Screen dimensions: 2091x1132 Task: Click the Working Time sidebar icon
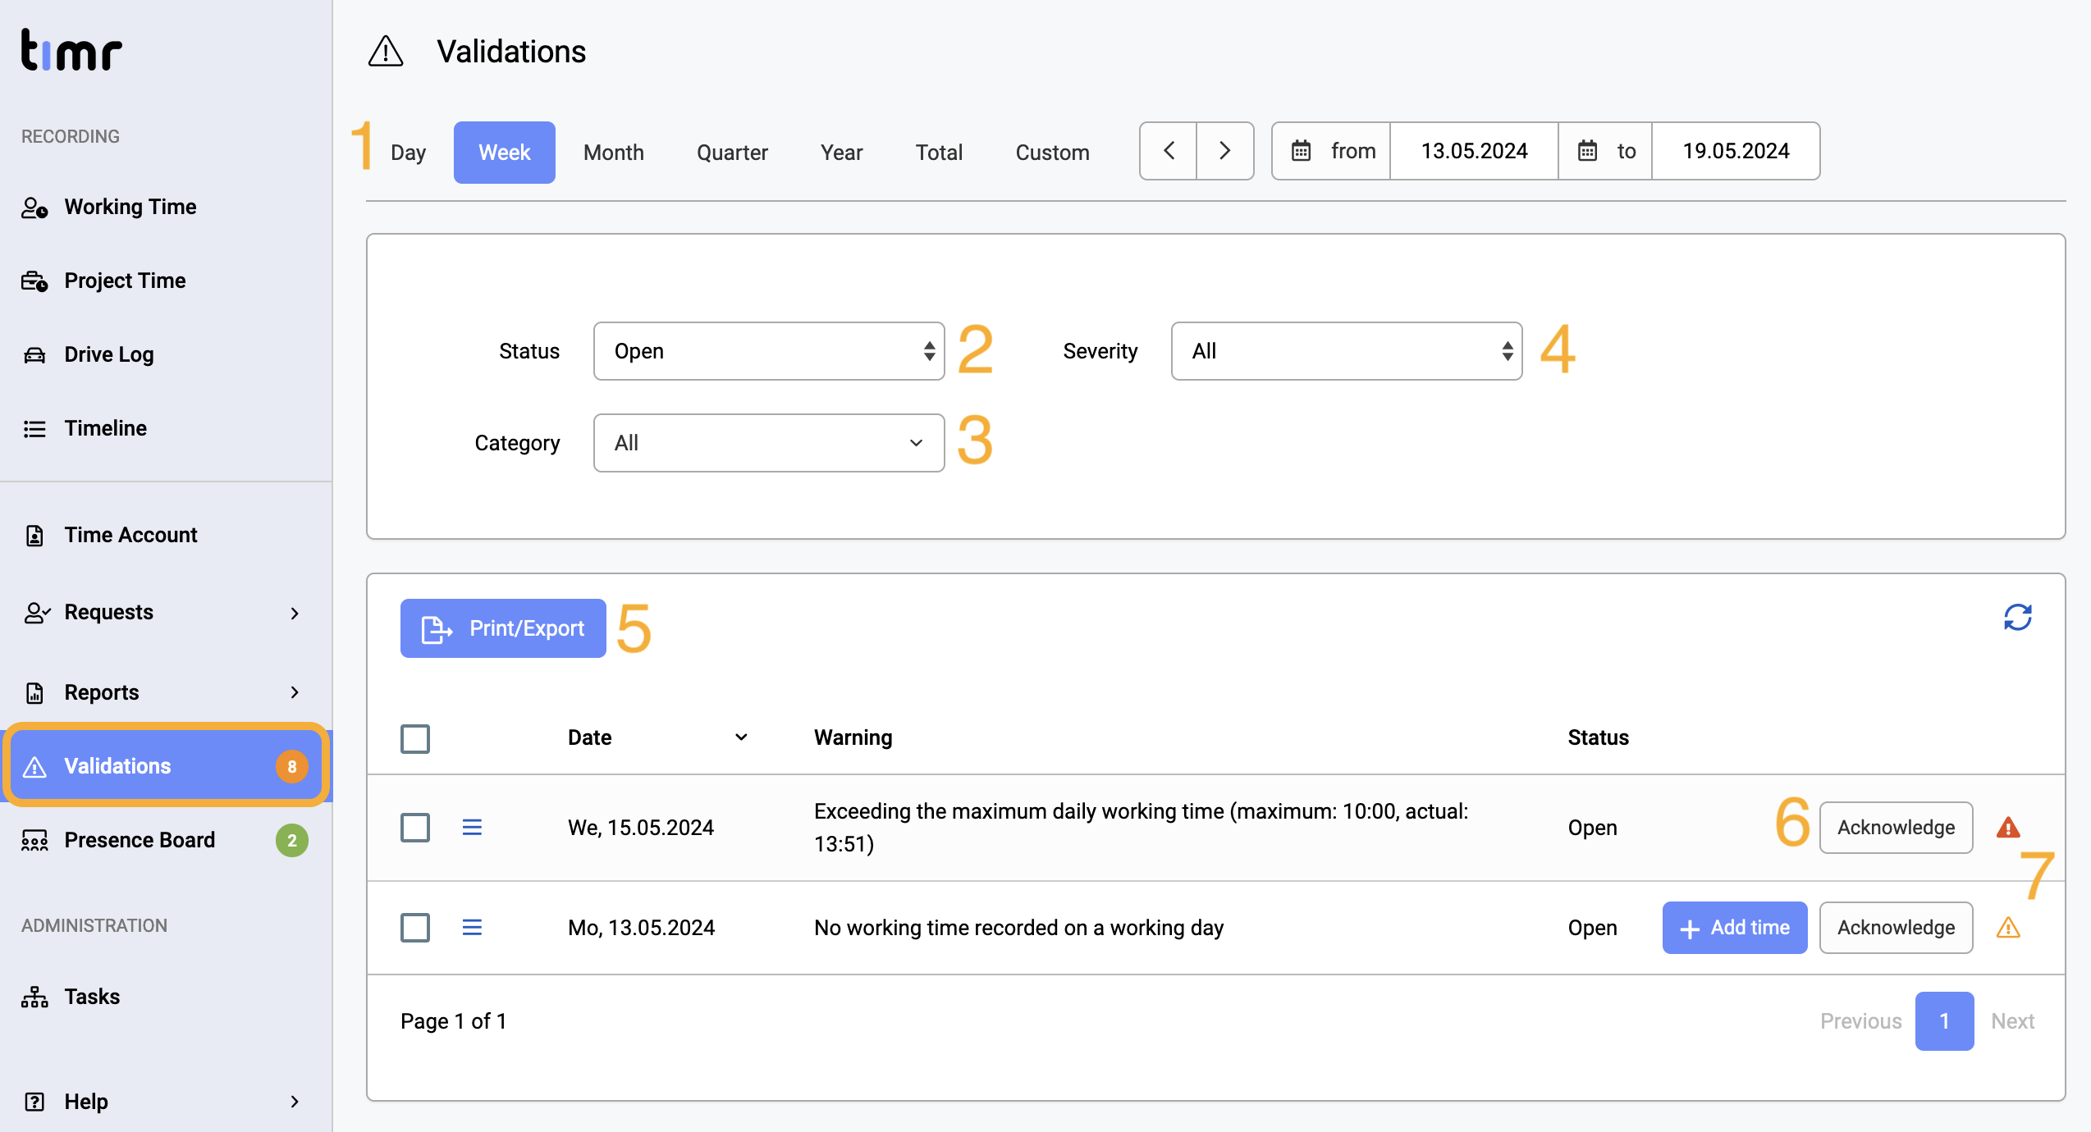point(34,208)
